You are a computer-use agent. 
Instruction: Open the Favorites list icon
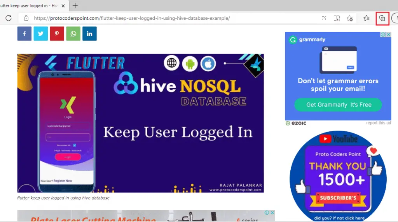pos(366,18)
